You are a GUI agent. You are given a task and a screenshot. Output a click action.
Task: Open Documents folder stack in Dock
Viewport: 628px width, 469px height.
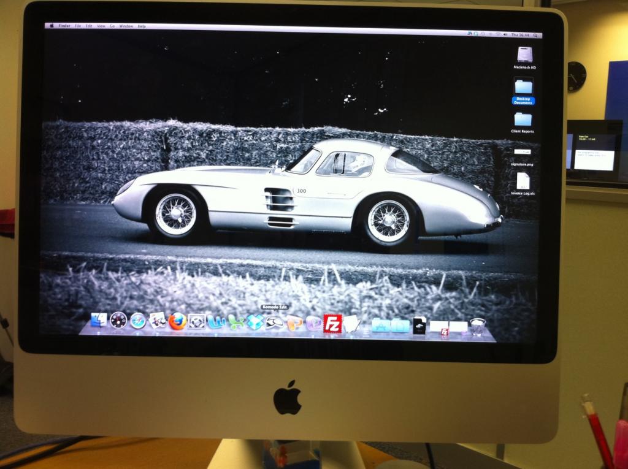pos(400,325)
